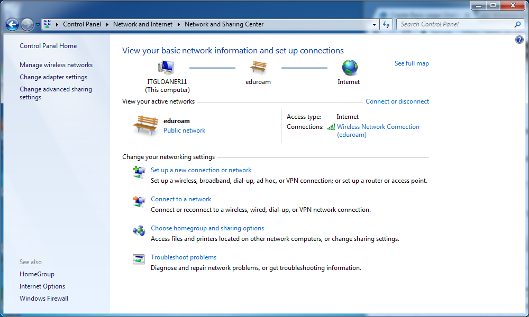Click the Connect to a network icon
The height and width of the screenshot is (317, 529).
click(139, 201)
